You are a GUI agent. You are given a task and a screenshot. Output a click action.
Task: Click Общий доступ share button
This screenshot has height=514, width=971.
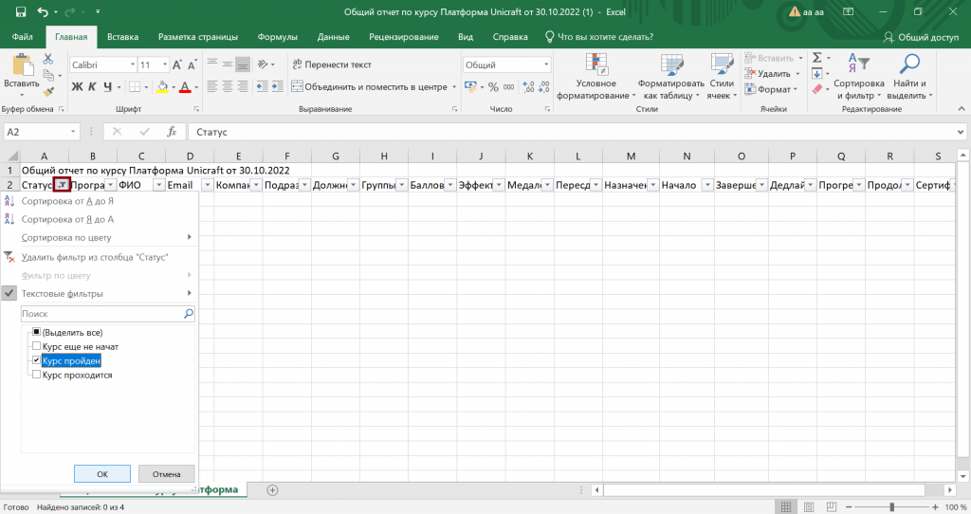(x=922, y=37)
